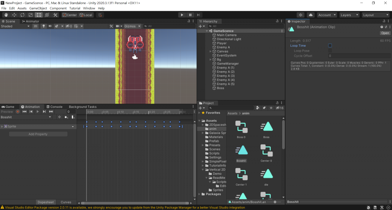The height and width of the screenshot is (210, 392).
Task: Create new asset with plus button in Project
Action: (x=201, y=108)
